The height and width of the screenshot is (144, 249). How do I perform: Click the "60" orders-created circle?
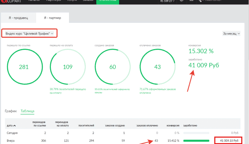(x=113, y=67)
